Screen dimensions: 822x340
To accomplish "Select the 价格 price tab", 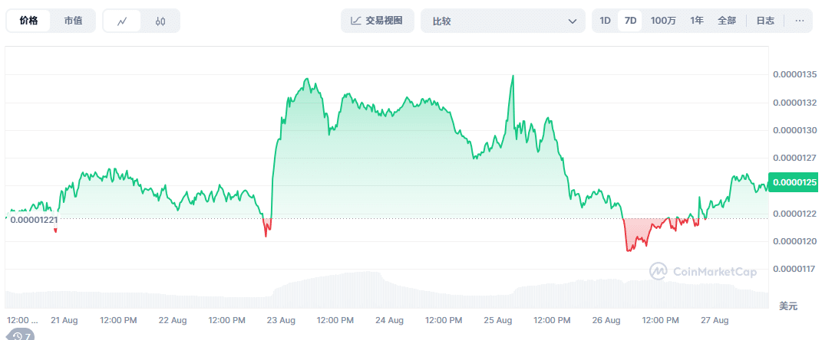I will [28, 21].
